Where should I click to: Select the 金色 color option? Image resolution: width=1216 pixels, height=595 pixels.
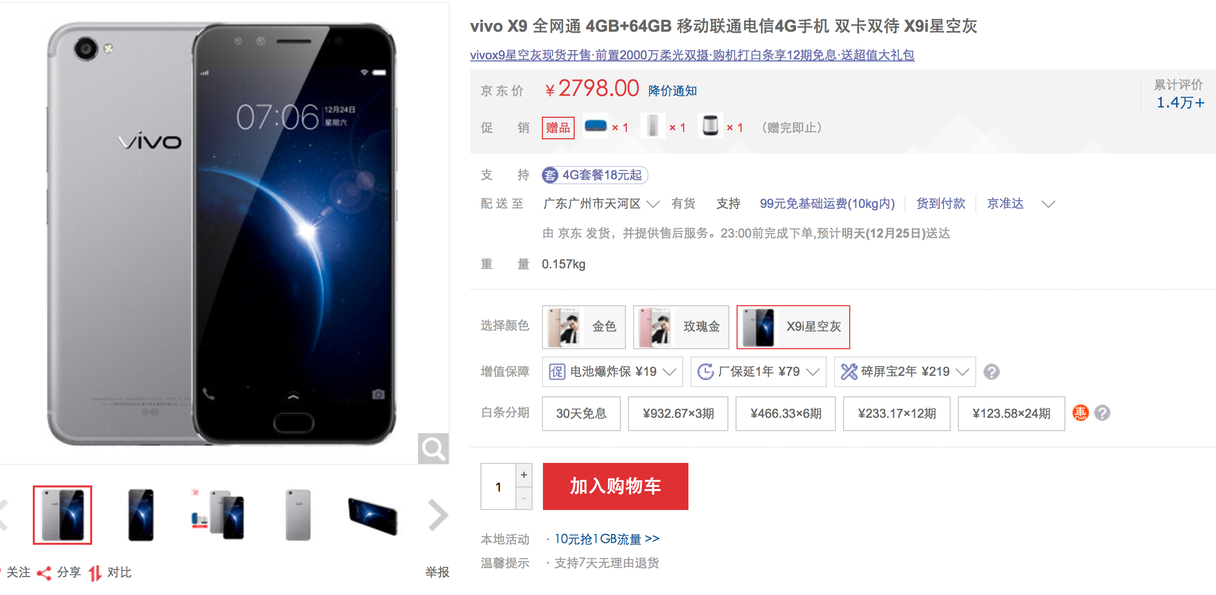click(584, 327)
